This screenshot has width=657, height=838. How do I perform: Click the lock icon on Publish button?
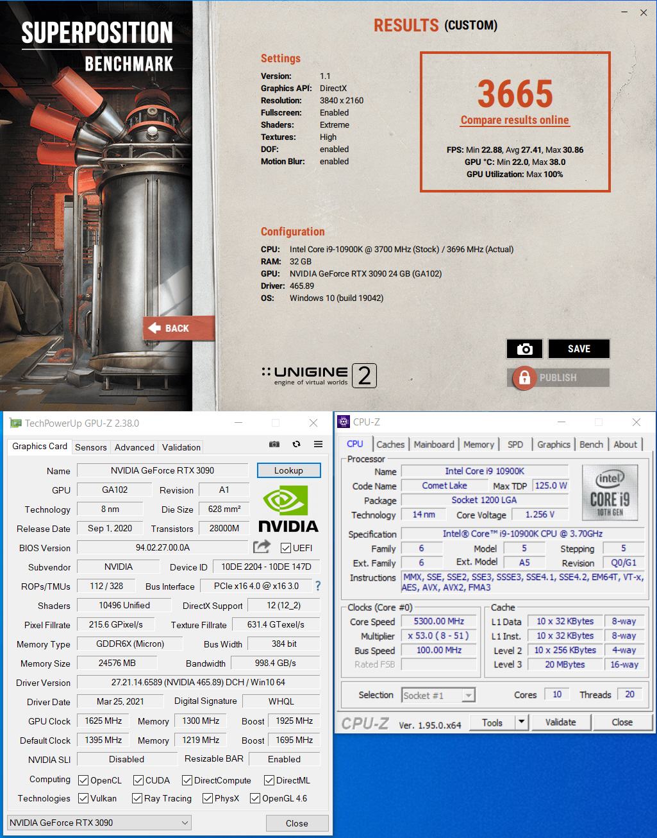(524, 378)
